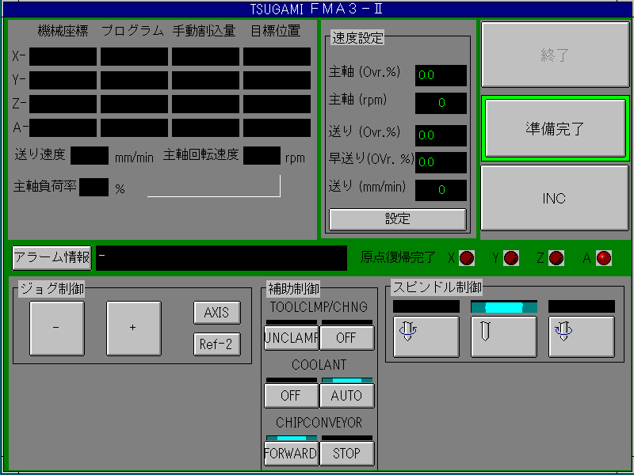The height and width of the screenshot is (475, 634).
Task: Click the ジョグ制御 group label
Action: point(52,288)
